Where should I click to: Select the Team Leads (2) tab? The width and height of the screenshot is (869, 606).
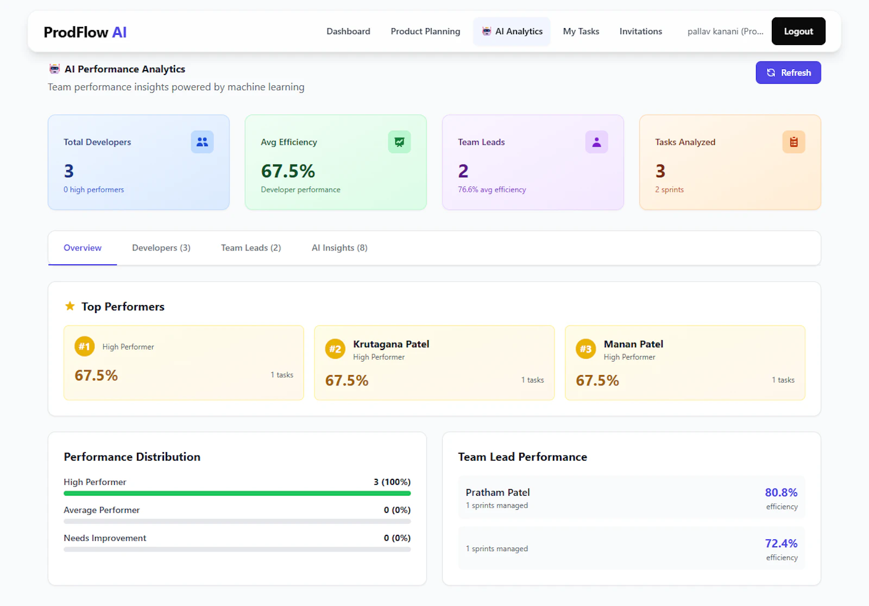[250, 248]
